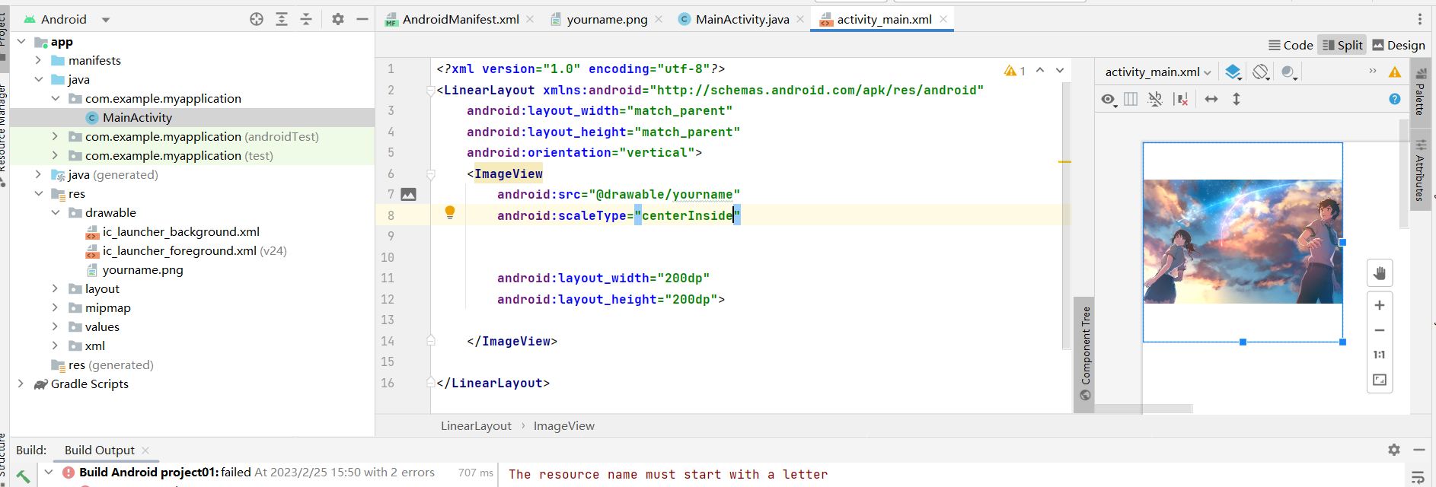Switch to Code view mode
This screenshot has height=487, width=1436.
[1291, 45]
